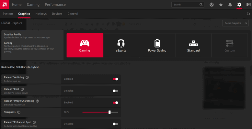Toggle the sidebar panel icon

[248, 5]
